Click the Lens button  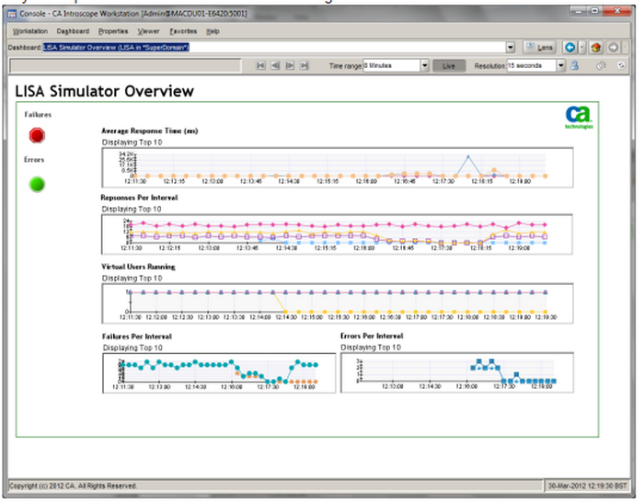539,48
